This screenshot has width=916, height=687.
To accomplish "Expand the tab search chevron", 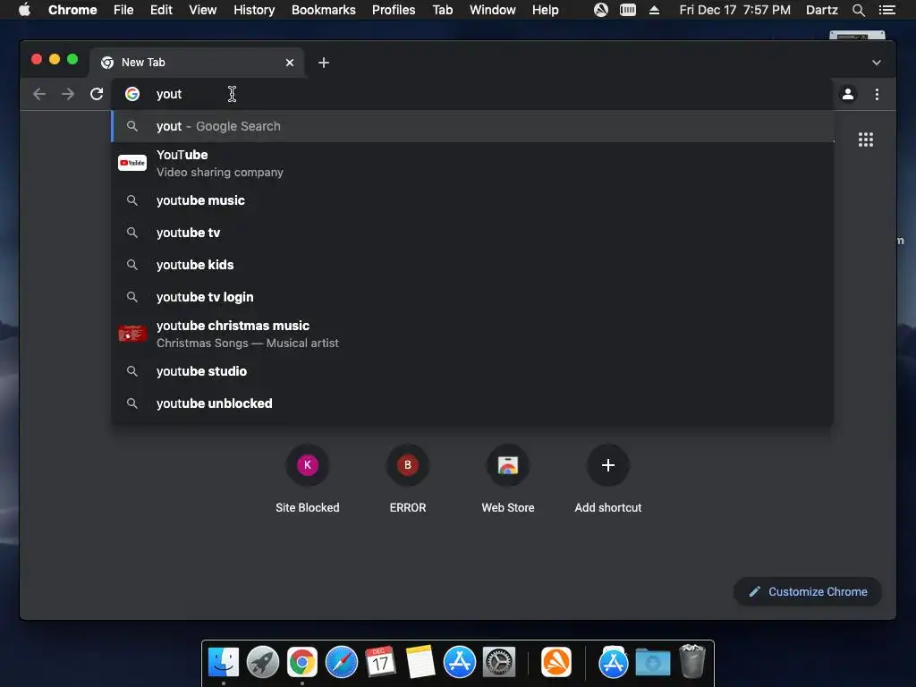I will tap(877, 63).
